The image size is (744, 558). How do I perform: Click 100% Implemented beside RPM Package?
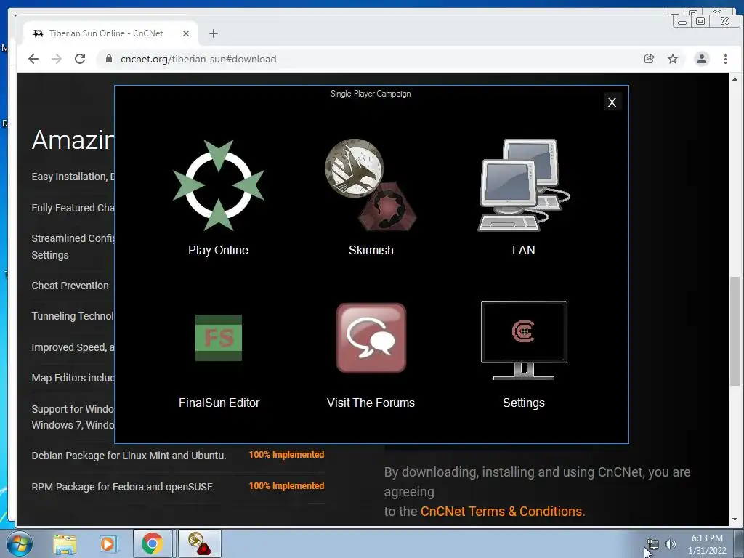(x=286, y=486)
